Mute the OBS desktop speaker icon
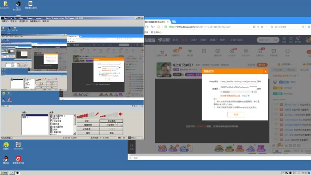This screenshot has height=175, width=311. pos(121,114)
